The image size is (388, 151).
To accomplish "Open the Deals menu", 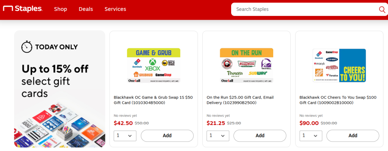I will pos(86,9).
